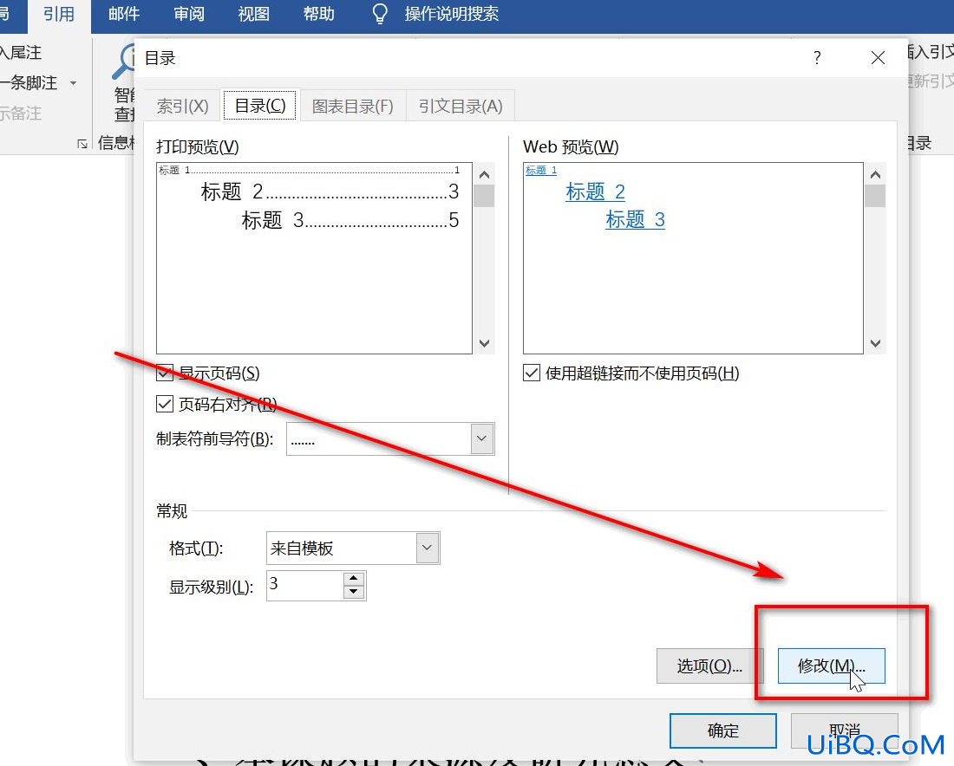This screenshot has width=954, height=766.
Task: Toggle the 显示页码 checkbox
Action: 165,373
